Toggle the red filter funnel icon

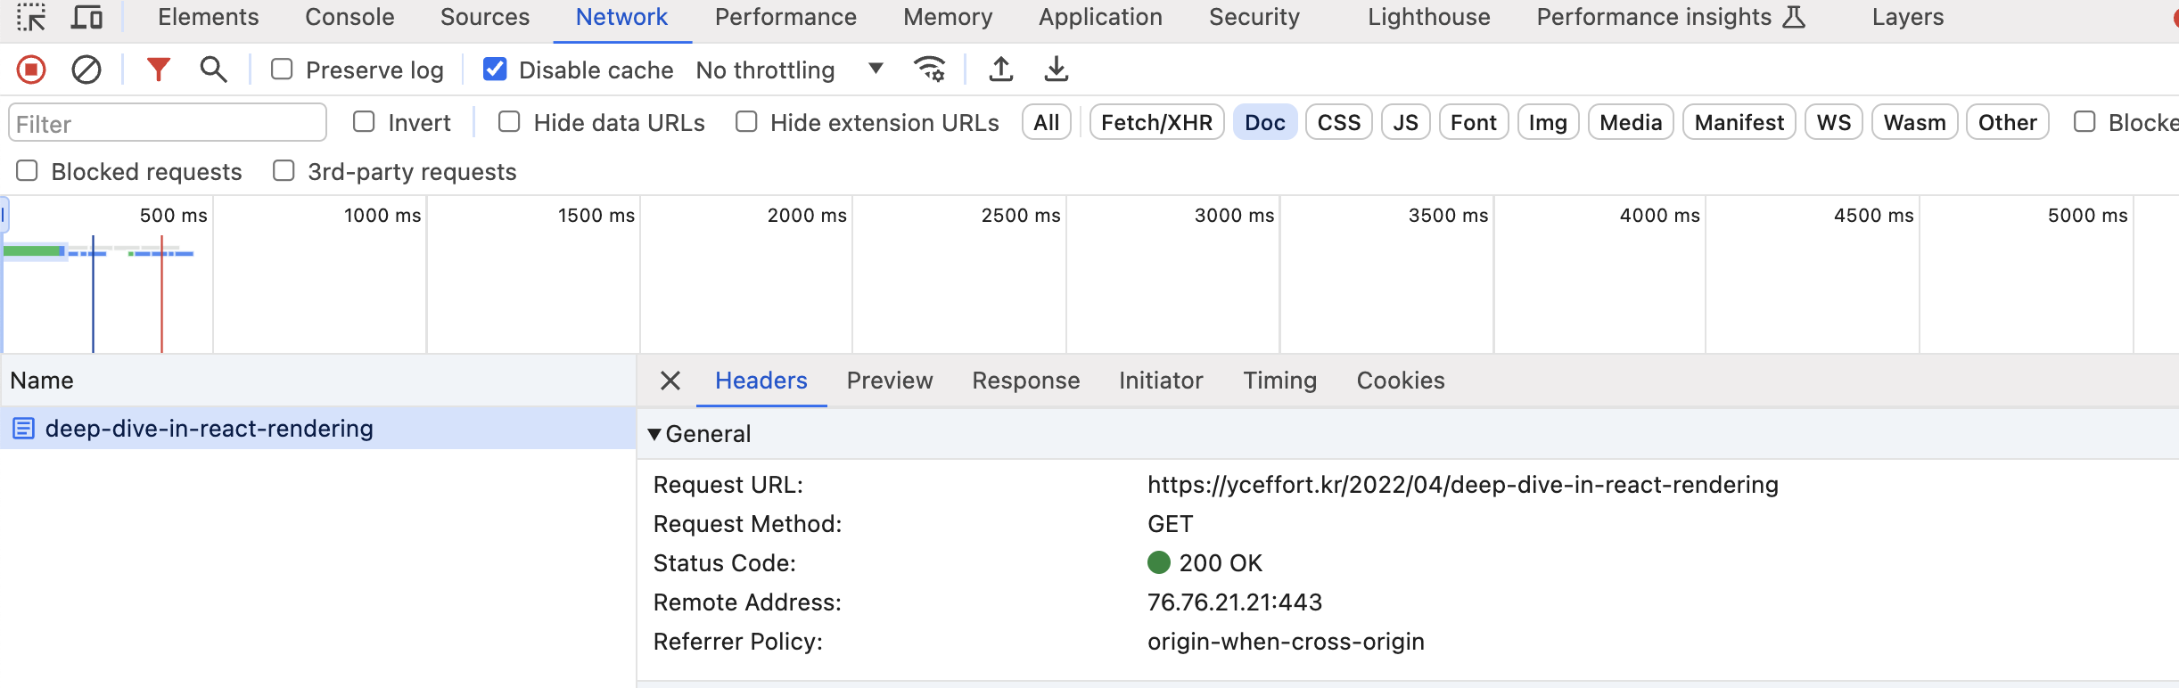158,70
